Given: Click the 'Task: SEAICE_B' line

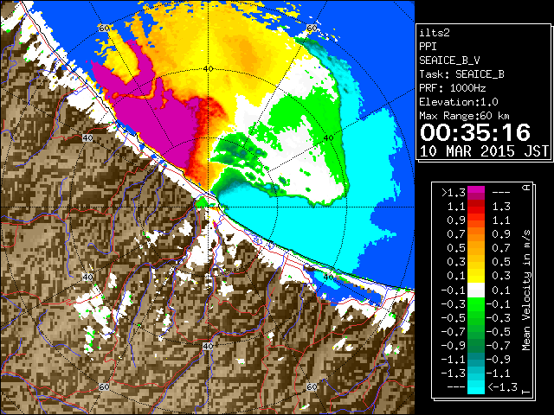Looking at the screenshot, I should point(461,74).
